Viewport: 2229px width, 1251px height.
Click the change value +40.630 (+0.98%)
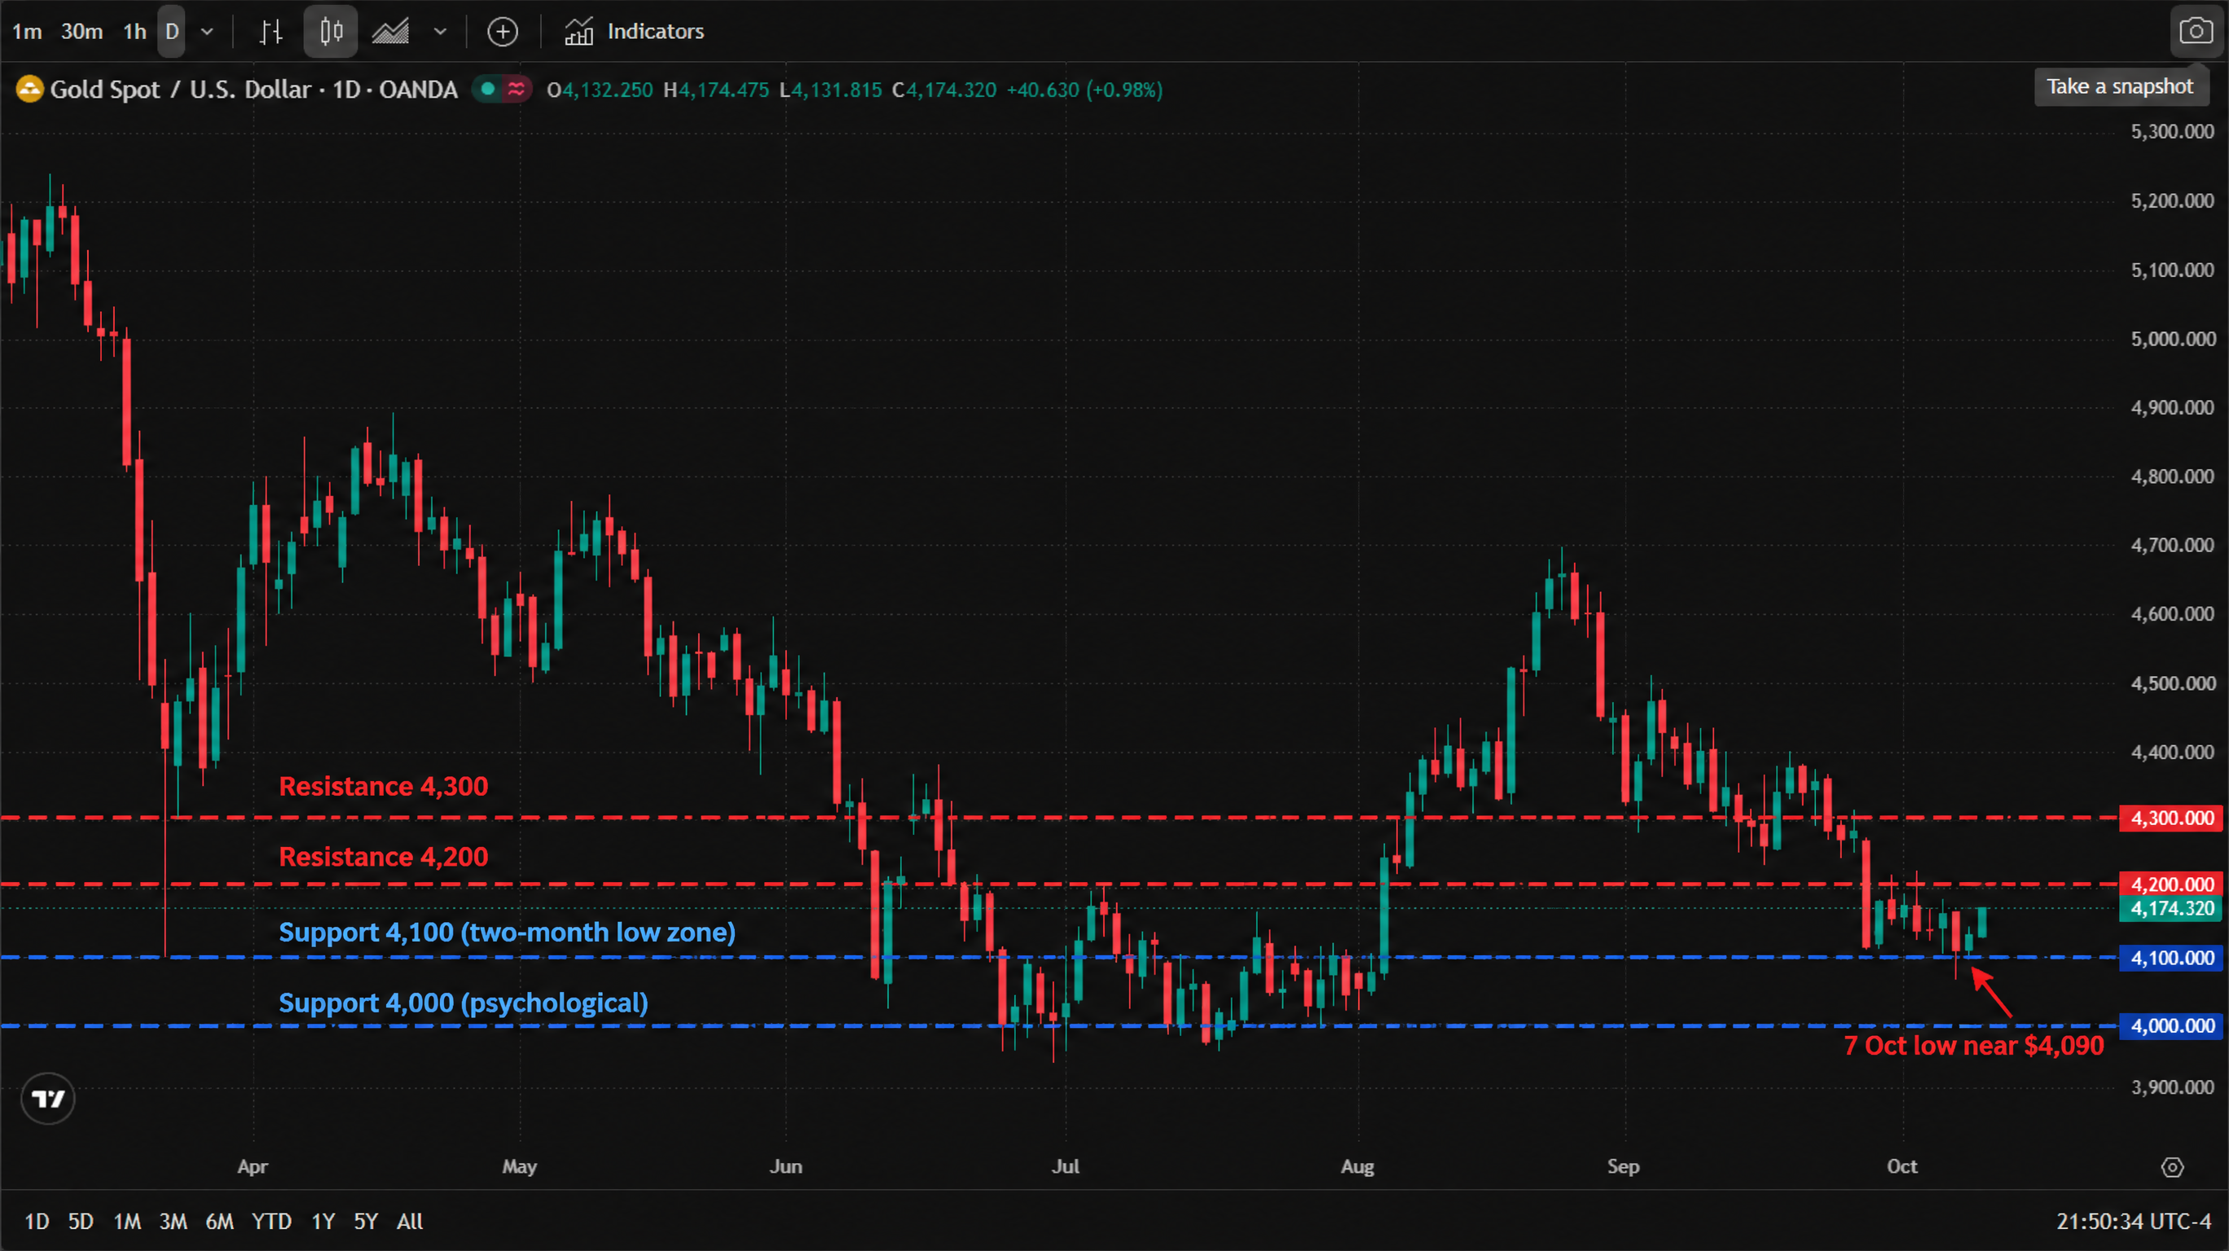click(1084, 90)
